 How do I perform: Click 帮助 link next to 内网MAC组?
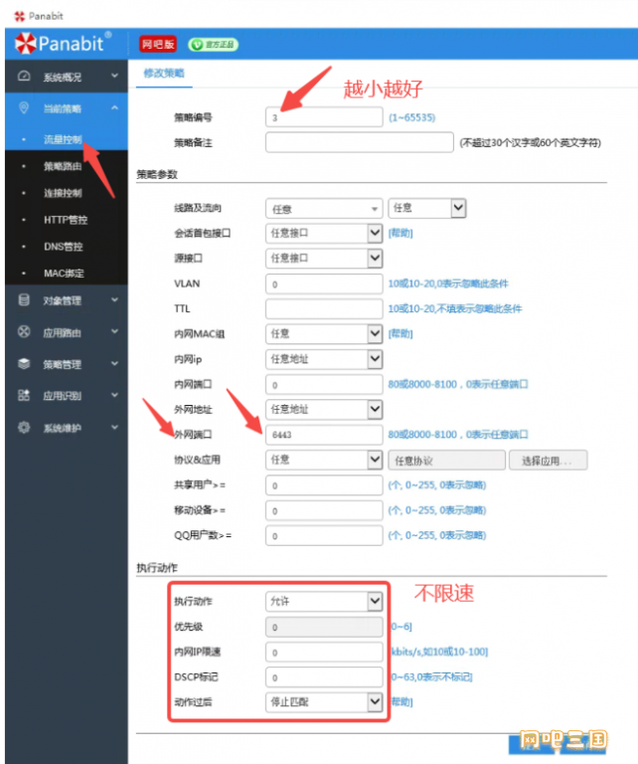pyautogui.click(x=400, y=334)
